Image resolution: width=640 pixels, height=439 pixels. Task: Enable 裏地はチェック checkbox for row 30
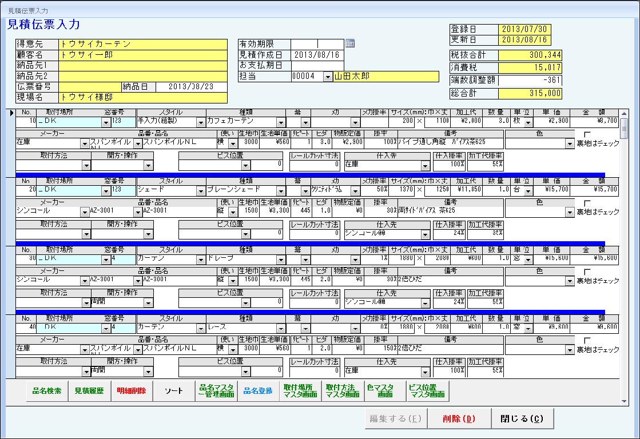587,272
